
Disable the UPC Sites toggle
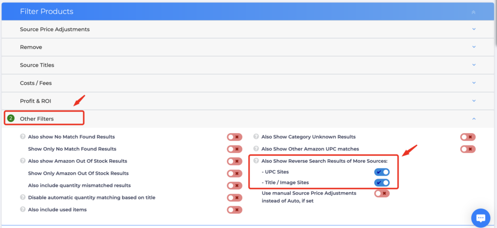(381, 172)
